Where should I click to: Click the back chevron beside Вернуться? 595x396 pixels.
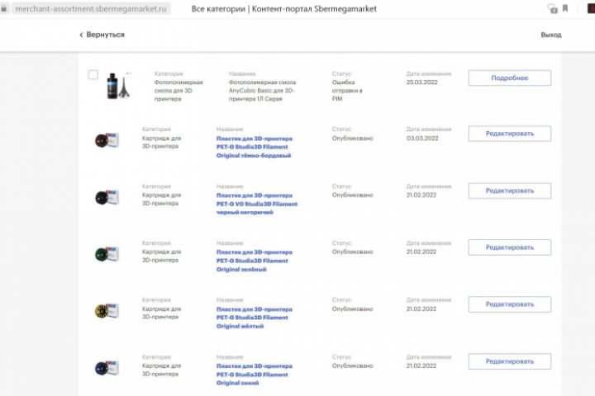pyautogui.click(x=81, y=35)
